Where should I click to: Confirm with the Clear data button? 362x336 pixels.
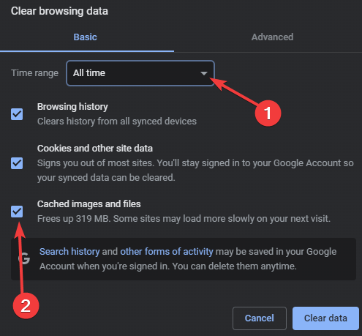pyautogui.click(x=325, y=318)
